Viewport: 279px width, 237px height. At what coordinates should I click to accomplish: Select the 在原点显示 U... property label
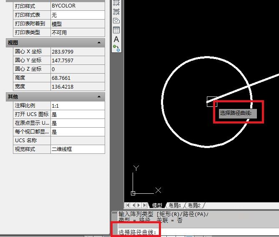click(x=32, y=123)
